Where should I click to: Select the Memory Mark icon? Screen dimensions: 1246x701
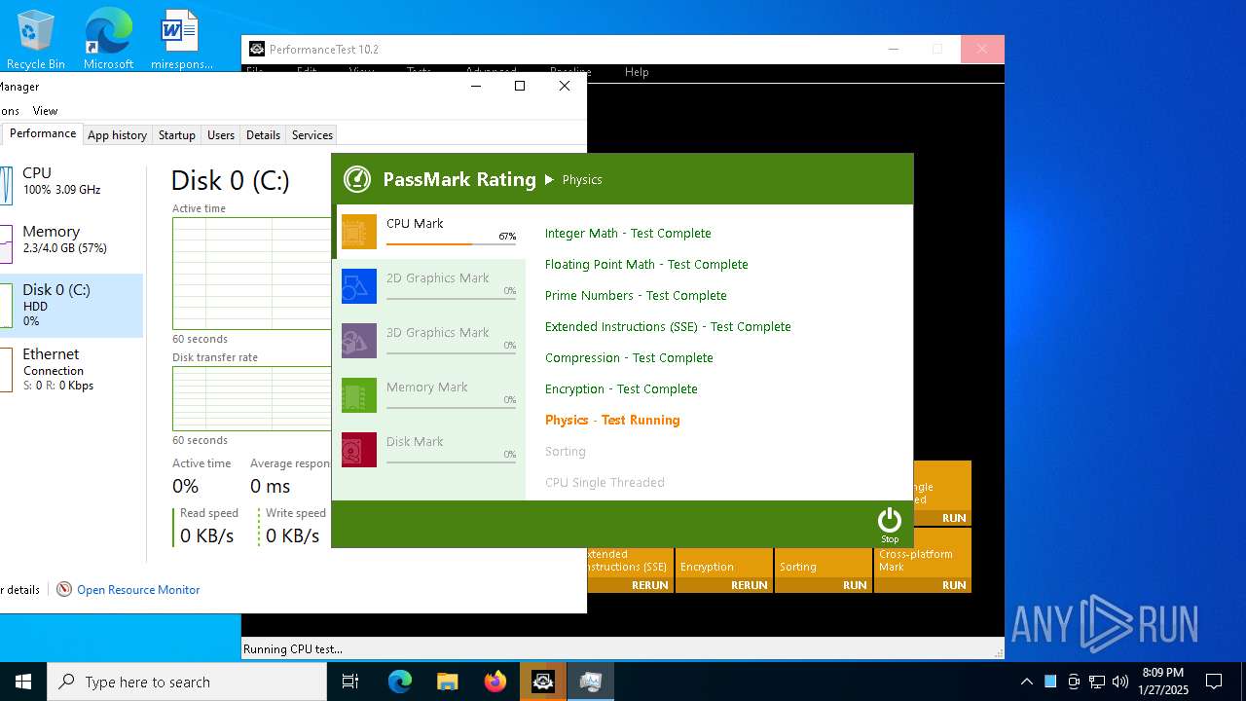(359, 395)
